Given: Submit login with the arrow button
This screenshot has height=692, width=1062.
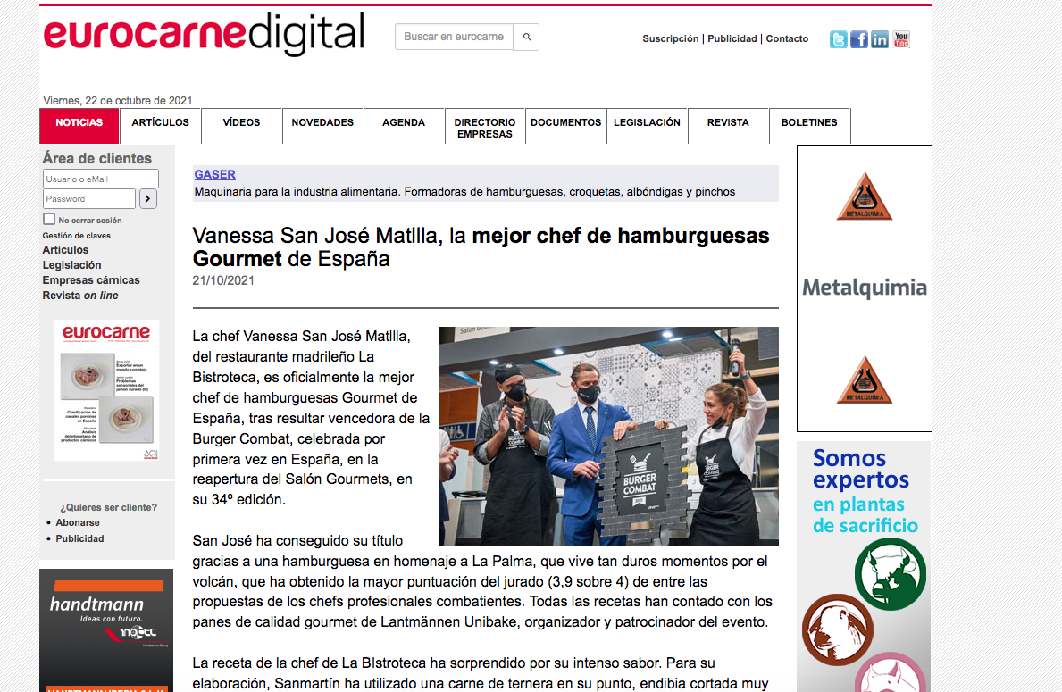Looking at the screenshot, I should pos(148,198).
